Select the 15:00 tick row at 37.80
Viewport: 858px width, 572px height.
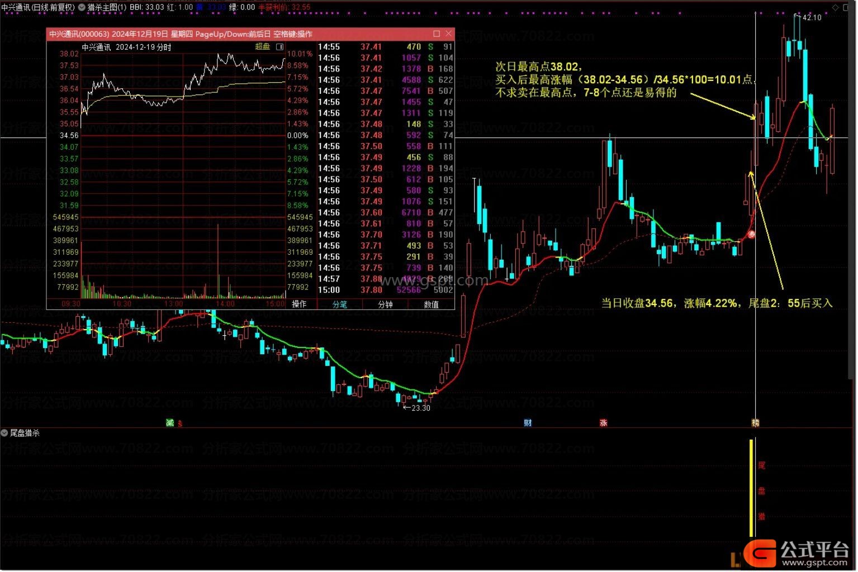tap(386, 290)
